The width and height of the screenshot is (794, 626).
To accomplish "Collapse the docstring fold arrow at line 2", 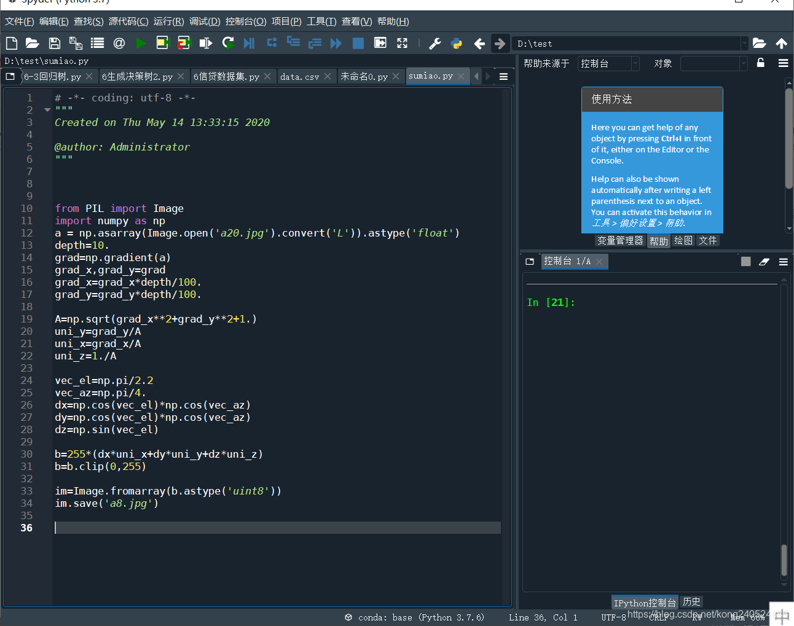I will [x=47, y=110].
